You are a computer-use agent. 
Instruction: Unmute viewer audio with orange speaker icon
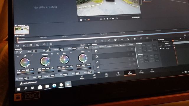click(x=89, y=20)
